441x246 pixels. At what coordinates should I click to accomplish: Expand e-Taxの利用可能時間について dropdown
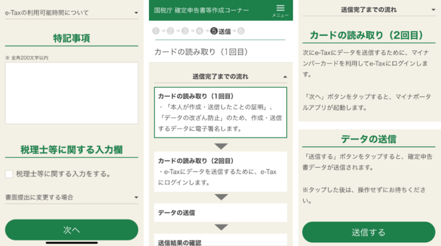(x=72, y=13)
